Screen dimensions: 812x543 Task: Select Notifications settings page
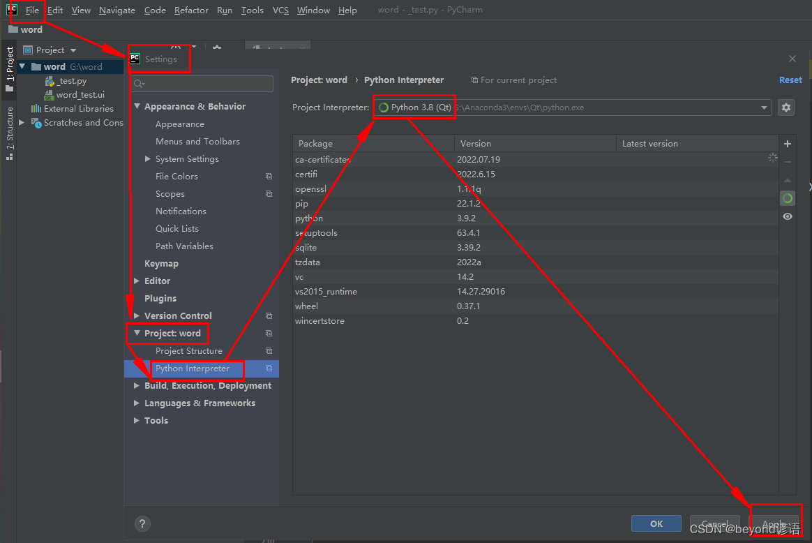tap(181, 211)
